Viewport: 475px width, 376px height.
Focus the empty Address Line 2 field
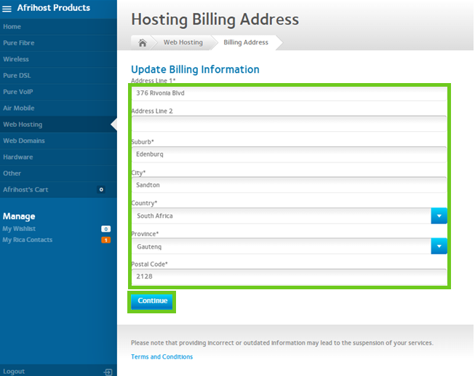[x=290, y=124]
